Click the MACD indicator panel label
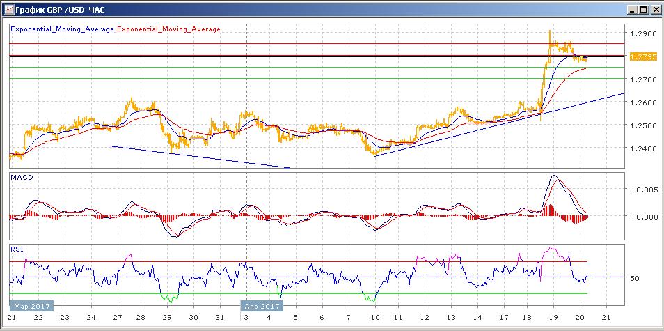The height and width of the screenshot is (331, 664). pos(22,178)
